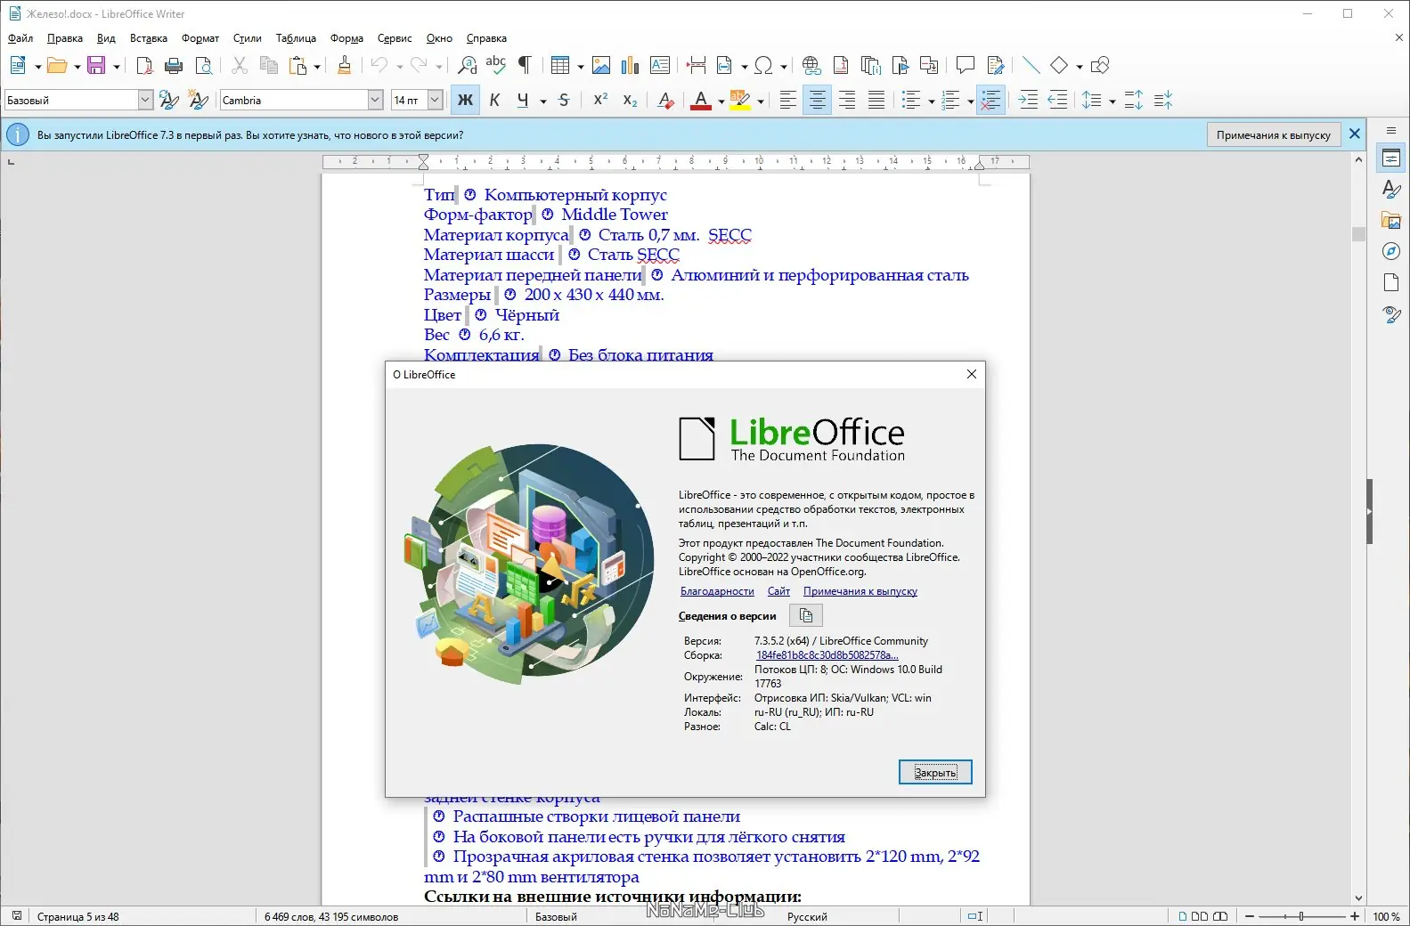Viewport: 1410px width, 926px height.
Task: Expand the paragraph style dropdown showing Базовый
Action: click(x=145, y=101)
